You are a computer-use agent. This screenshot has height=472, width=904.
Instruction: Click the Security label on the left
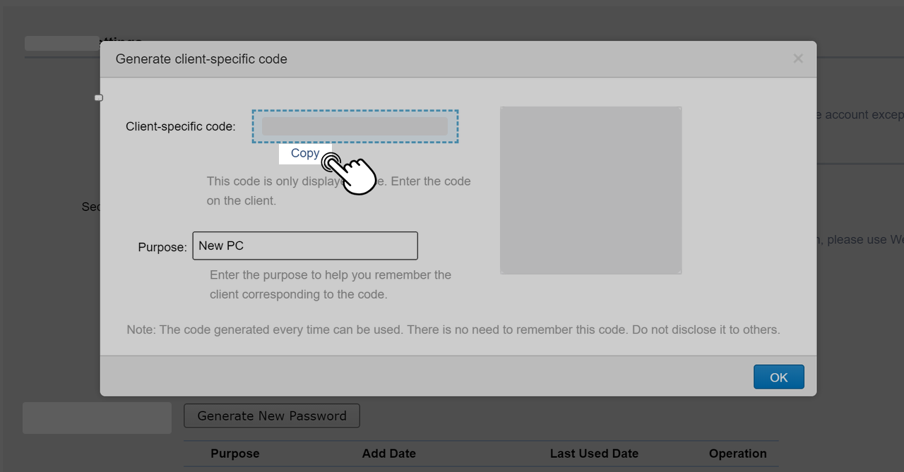91,206
